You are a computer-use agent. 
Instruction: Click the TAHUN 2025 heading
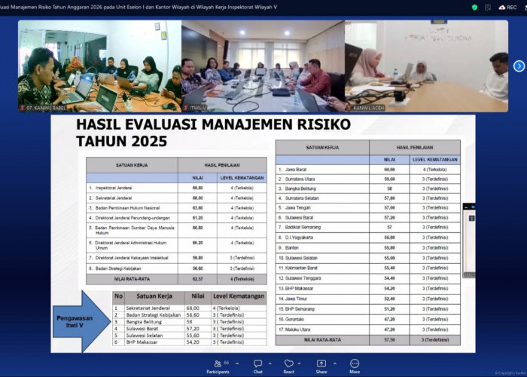point(122,141)
